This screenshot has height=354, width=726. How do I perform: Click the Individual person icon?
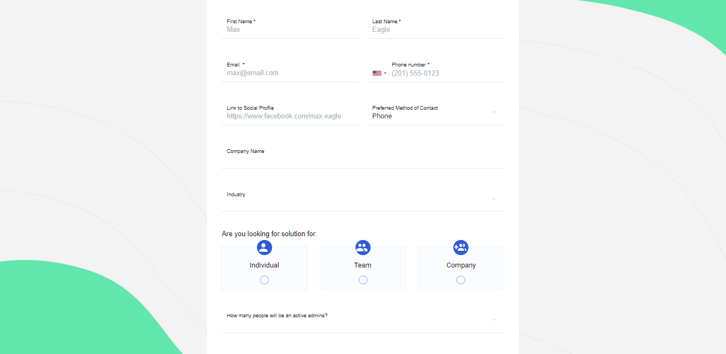[264, 248]
